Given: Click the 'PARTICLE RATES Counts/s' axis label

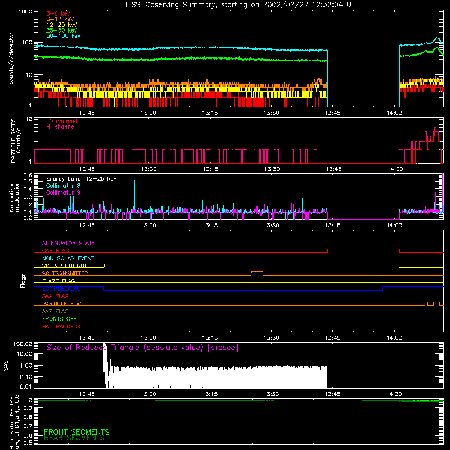Looking at the screenshot, I should [x=16, y=141].
